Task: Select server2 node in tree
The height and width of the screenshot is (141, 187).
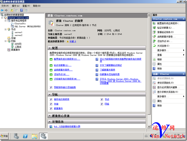Action: coord(18,35)
